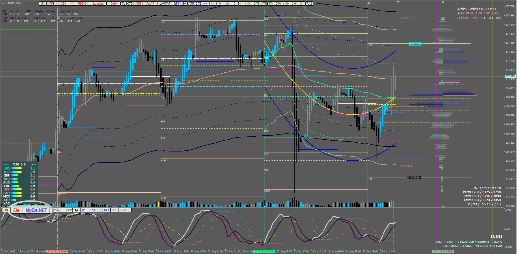This screenshot has width=517, height=254.
Task: Click the blue 0 counter button
Action: point(220,3)
